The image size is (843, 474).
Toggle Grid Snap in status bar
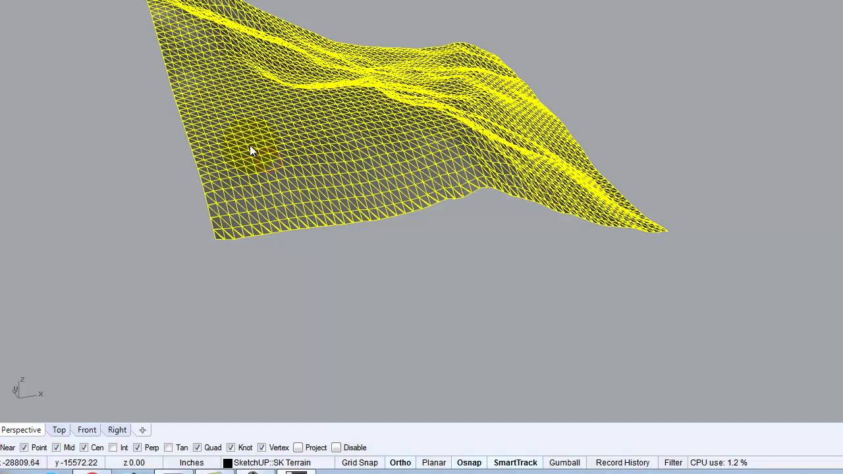(360, 463)
